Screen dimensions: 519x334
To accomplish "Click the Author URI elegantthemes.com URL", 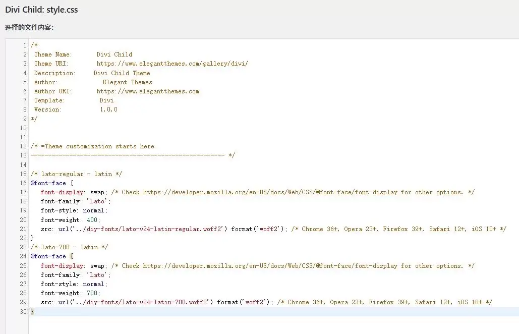I will [148, 91].
